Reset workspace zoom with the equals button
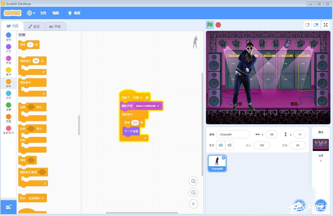 [x=193, y=204]
